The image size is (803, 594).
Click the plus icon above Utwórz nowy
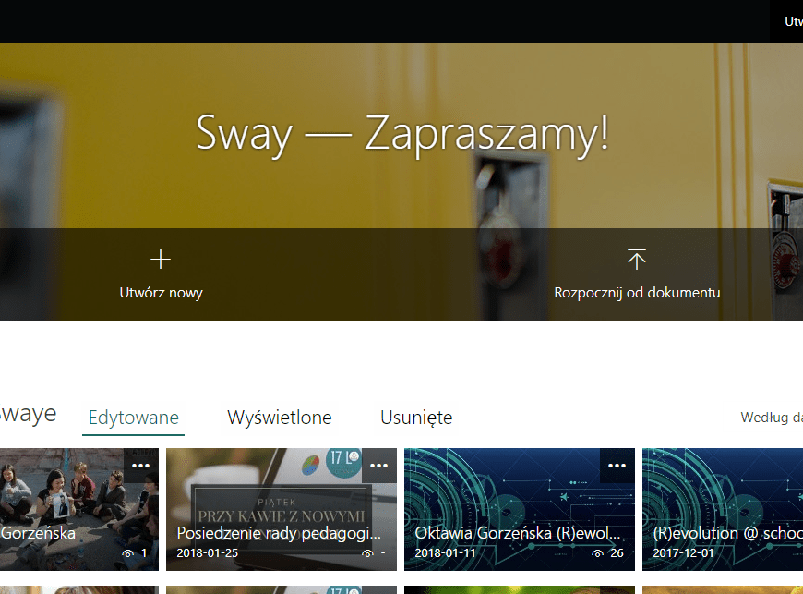(161, 259)
